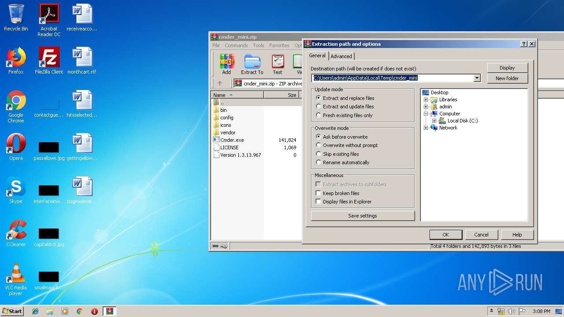Open destination path dropdown arrow
Viewport: 564px width, 317px height.
tap(477, 78)
